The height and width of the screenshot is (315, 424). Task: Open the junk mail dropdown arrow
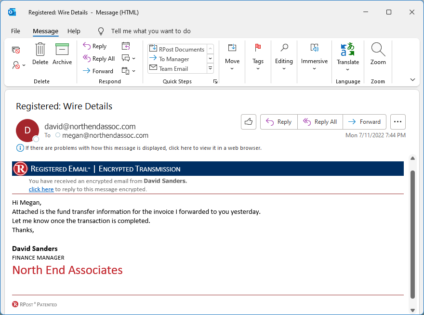click(24, 65)
